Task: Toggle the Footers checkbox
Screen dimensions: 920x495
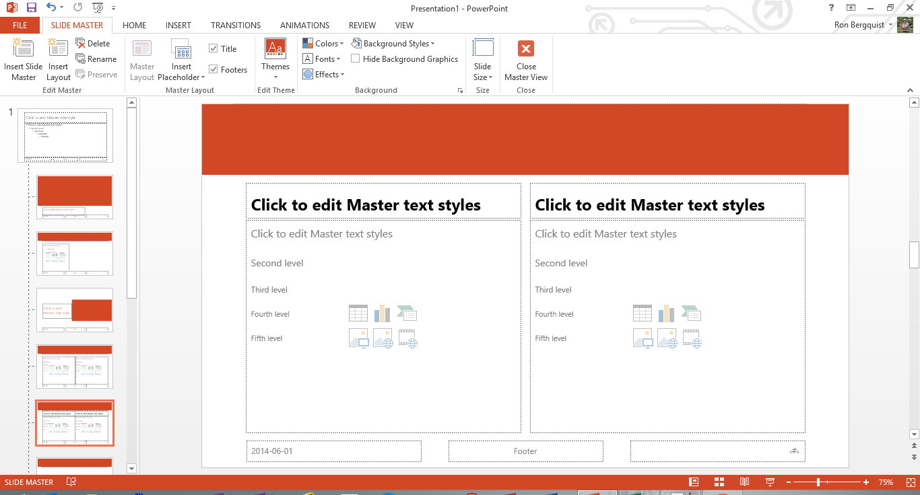Action: point(213,69)
